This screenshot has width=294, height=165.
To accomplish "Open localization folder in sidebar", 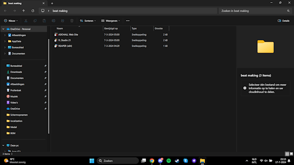I will [x=16, y=121].
